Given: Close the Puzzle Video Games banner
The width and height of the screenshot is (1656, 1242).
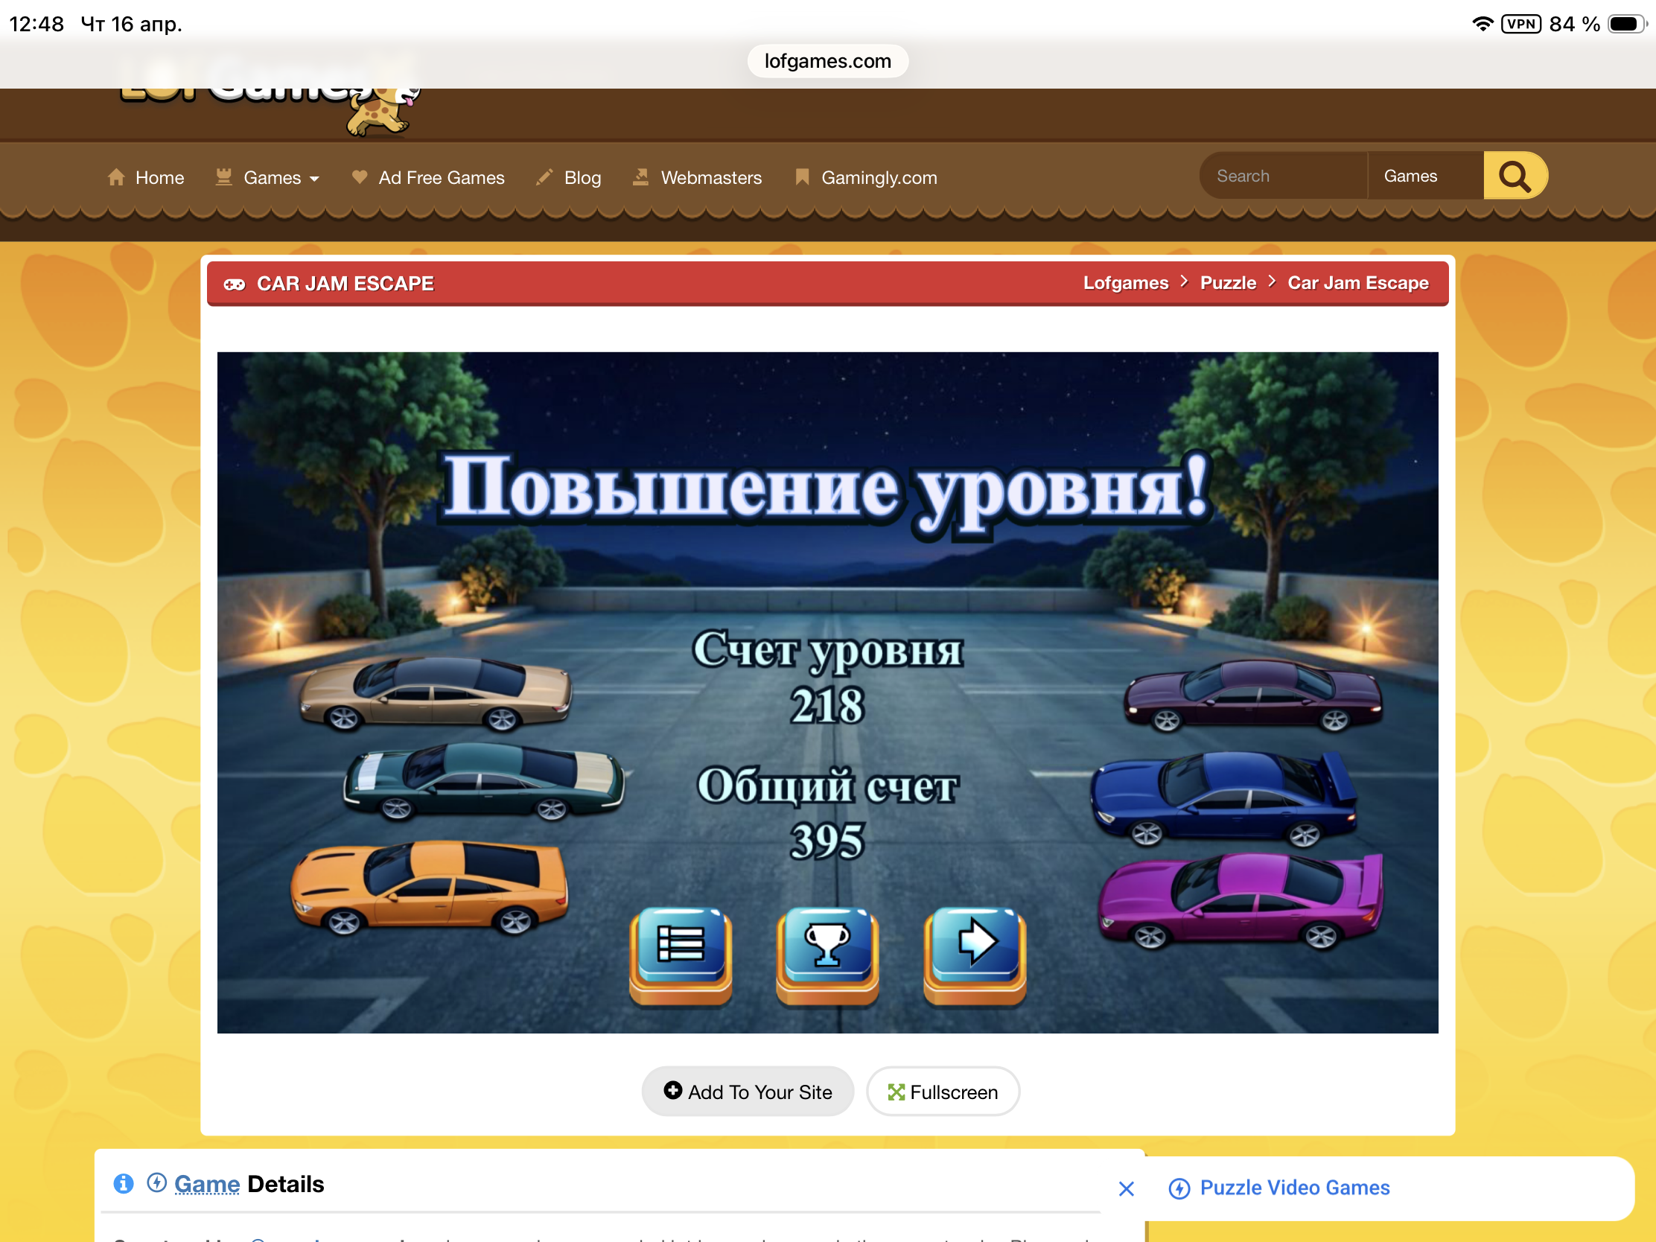Looking at the screenshot, I should coord(1126,1189).
